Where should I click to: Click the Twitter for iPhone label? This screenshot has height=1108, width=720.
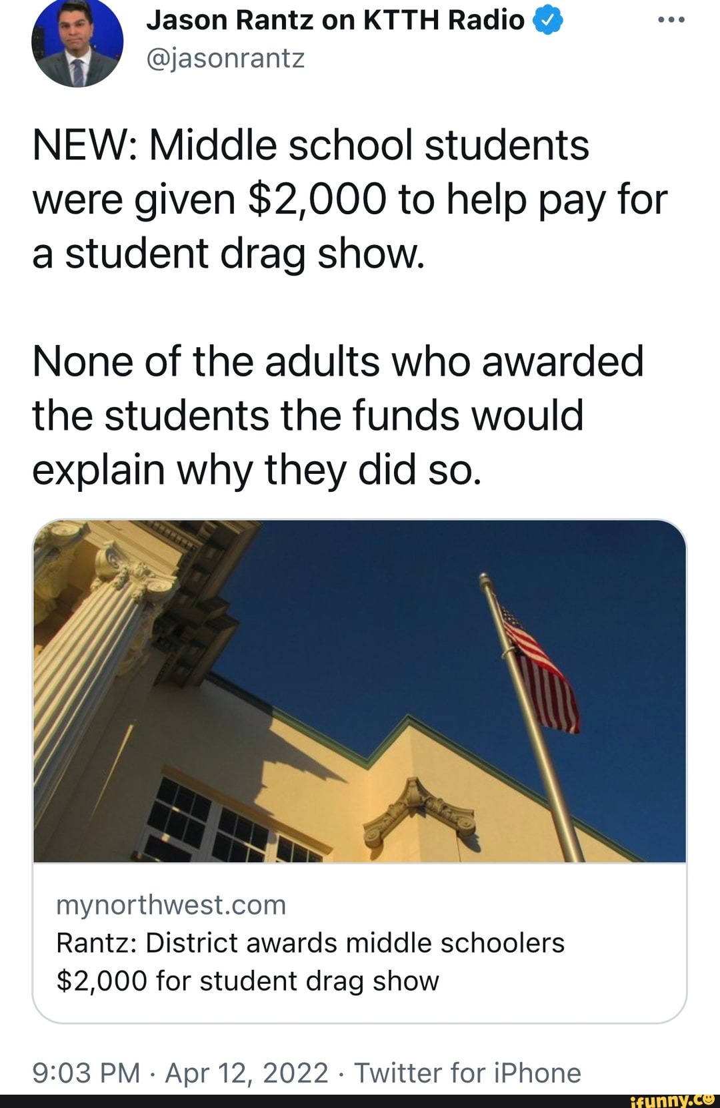467,1073
